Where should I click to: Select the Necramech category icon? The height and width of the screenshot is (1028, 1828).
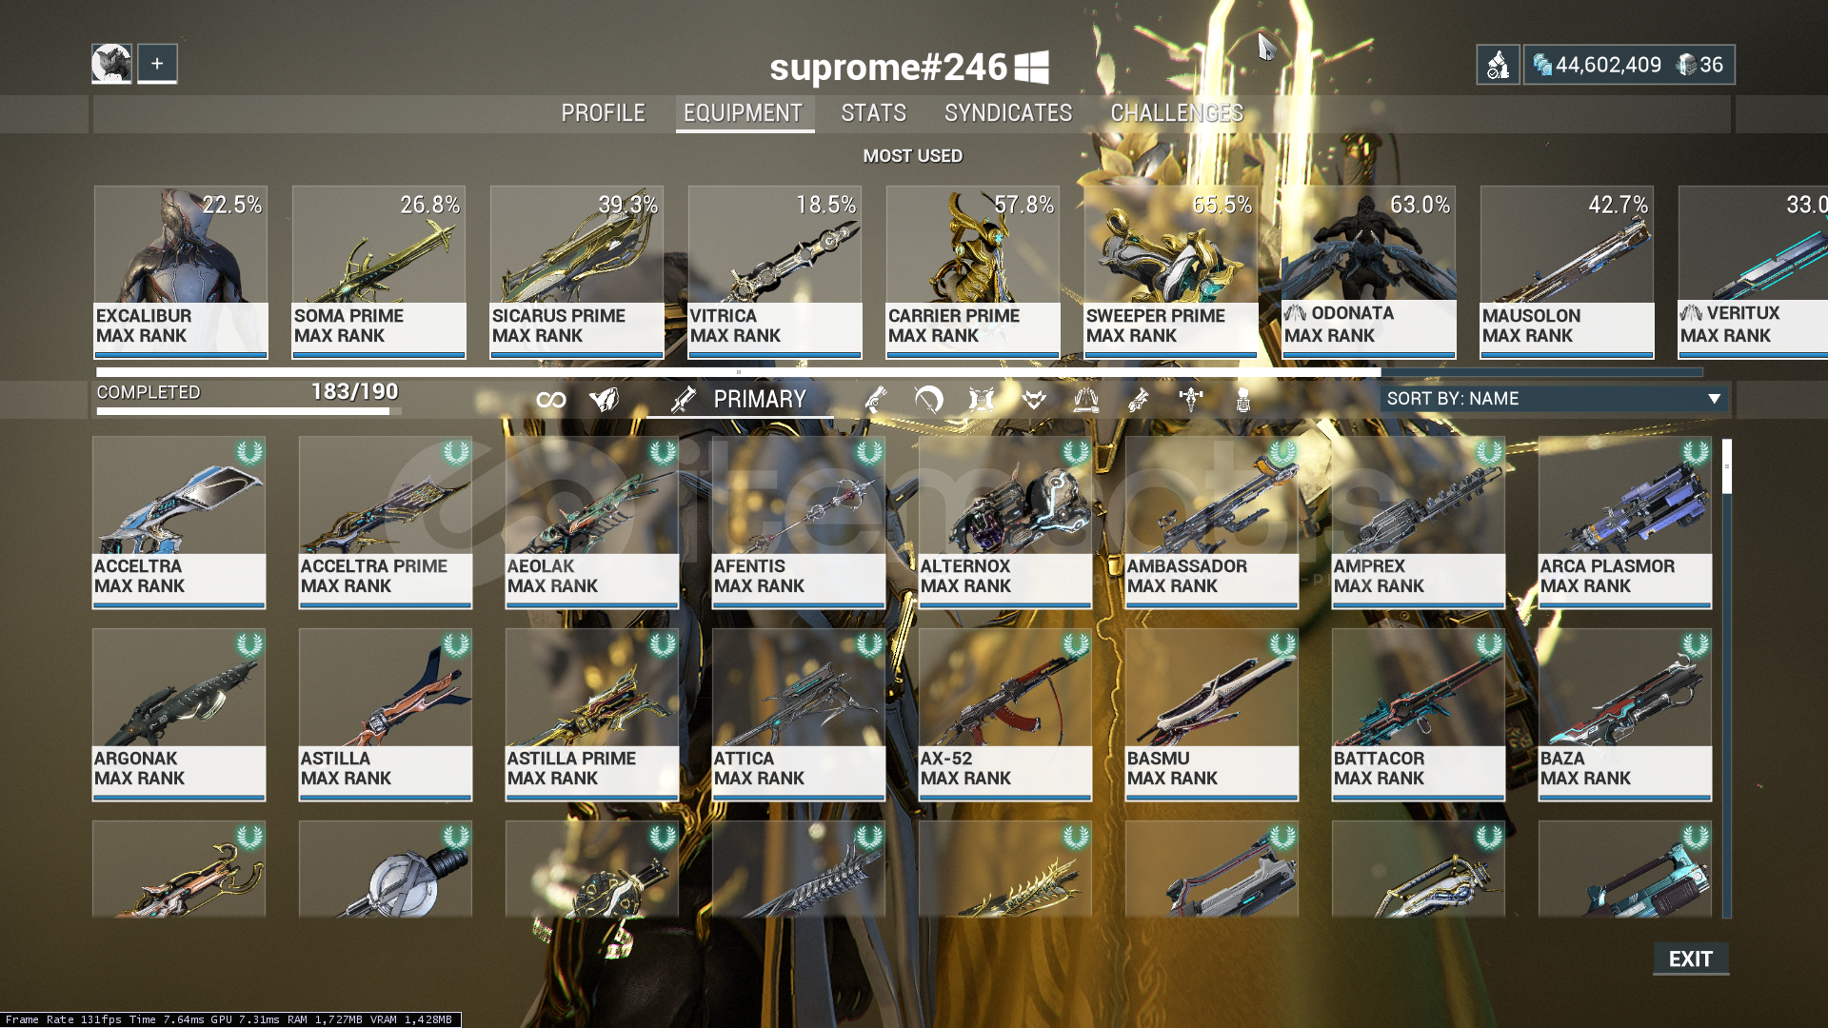(1242, 400)
